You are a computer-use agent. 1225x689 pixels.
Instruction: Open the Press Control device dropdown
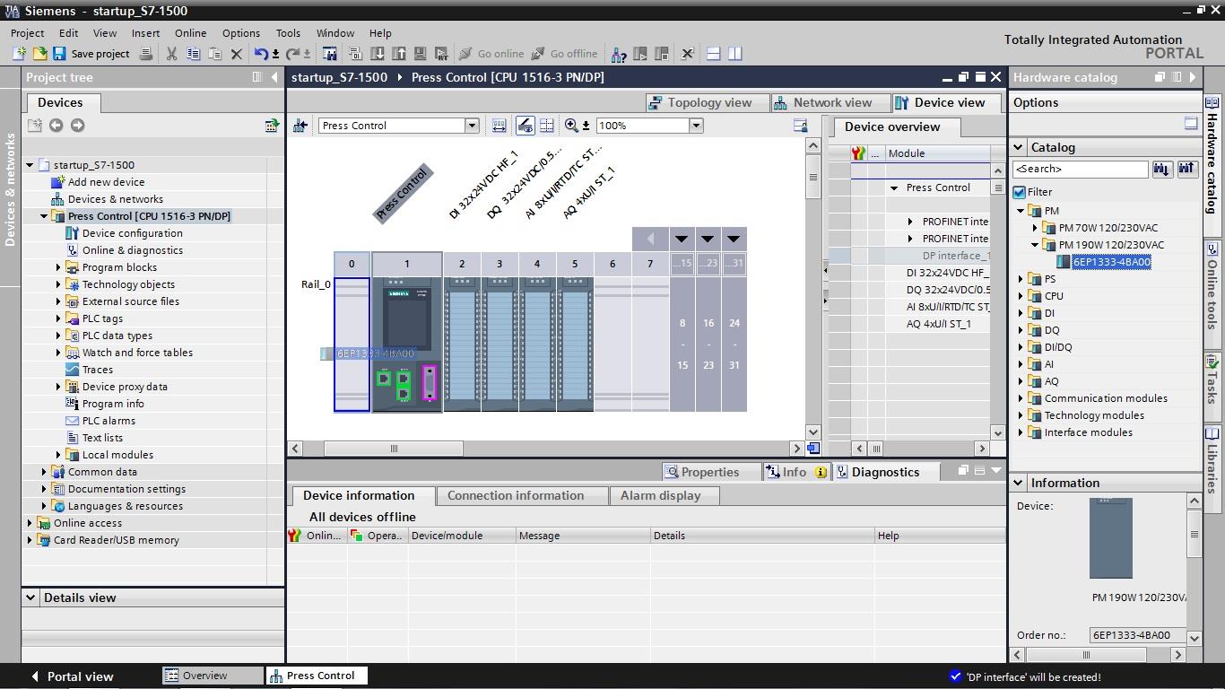472,126
